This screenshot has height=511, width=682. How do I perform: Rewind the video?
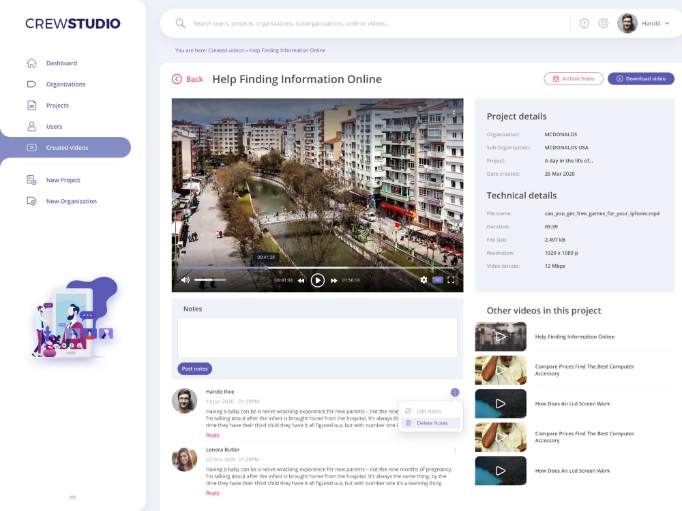[301, 280]
